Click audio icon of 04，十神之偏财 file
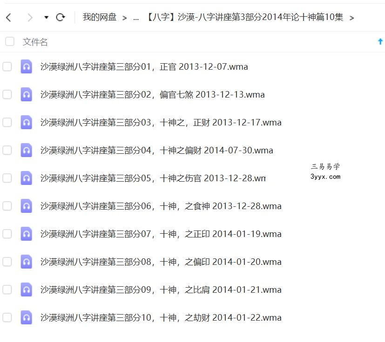385x342 pixels. pos(26,150)
